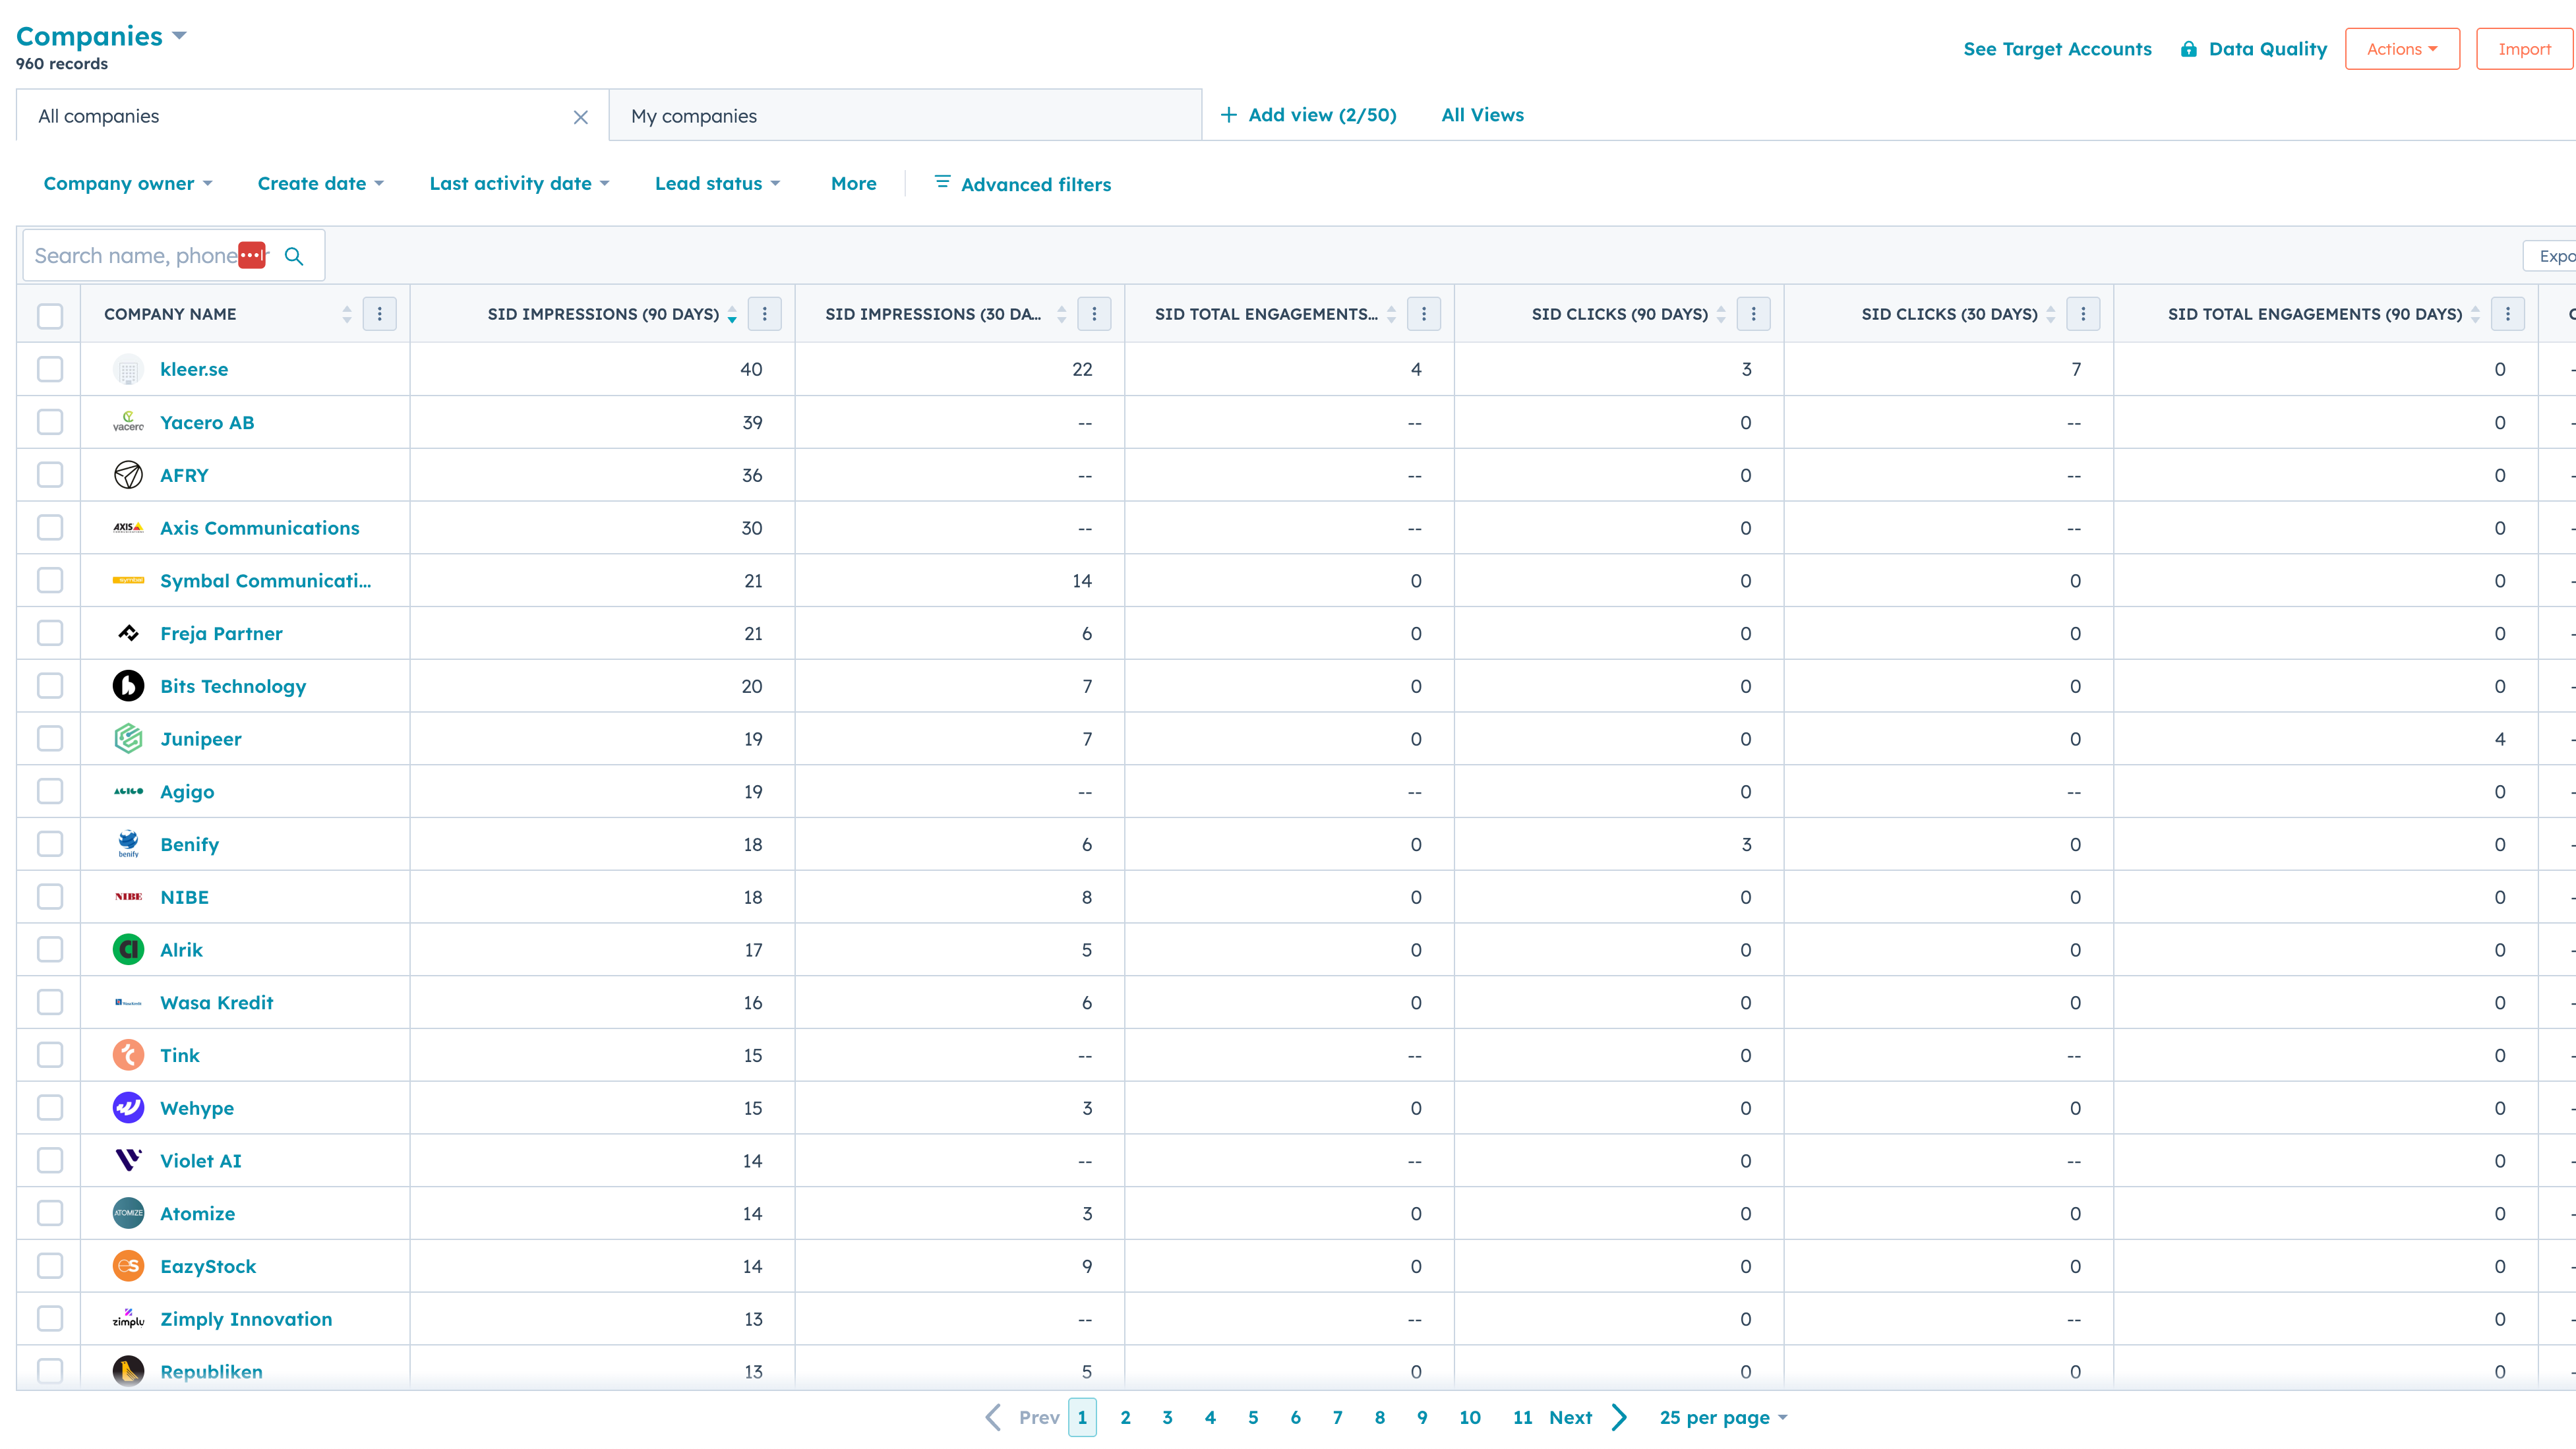The image size is (2576, 1449).
Task: Open the More filters menu
Action: tap(853, 183)
